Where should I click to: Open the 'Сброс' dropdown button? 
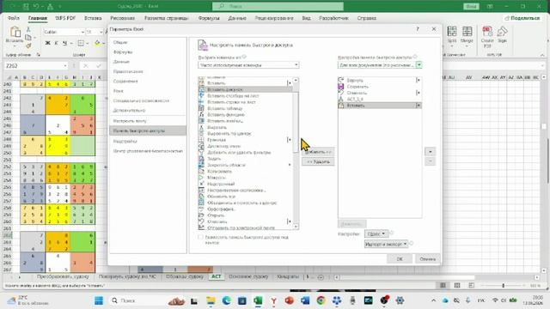(x=376, y=233)
